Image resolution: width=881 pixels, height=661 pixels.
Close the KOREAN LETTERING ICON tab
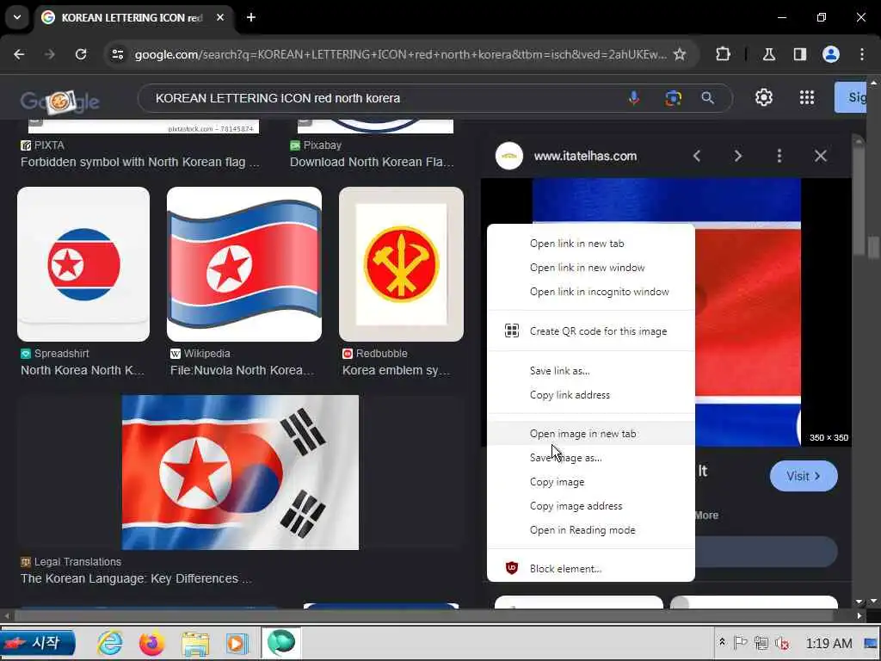pyautogui.click(x=220, y=17)
